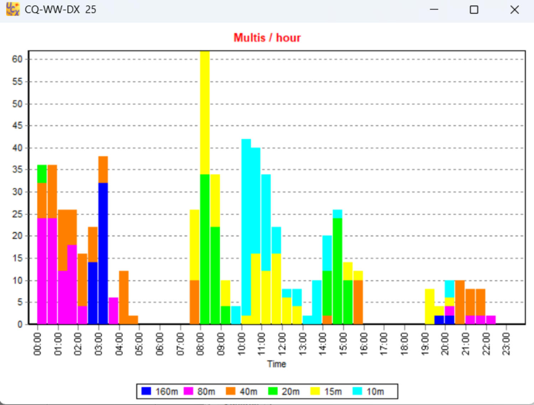Click the "CQ-WW-DX 25" window title text
The width and height of the screenshot is (534, 405).
point(61,10)
